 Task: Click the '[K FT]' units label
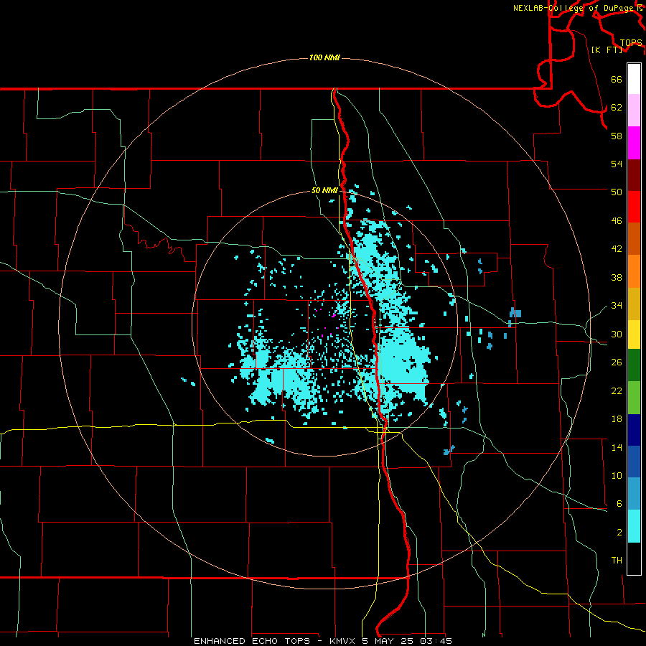607,50
